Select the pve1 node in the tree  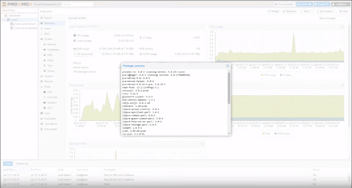pyautogui.click(x=14, y=20)
